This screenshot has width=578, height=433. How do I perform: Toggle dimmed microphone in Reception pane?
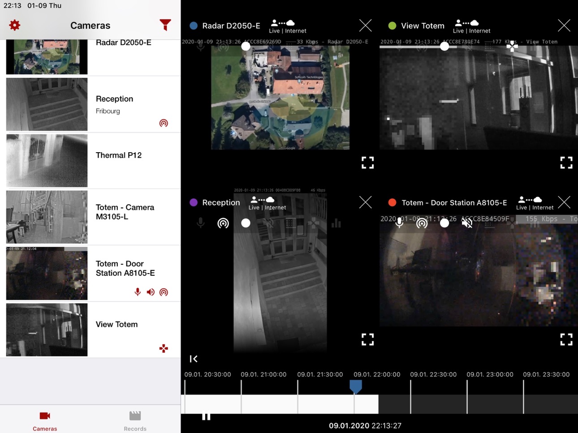pyautogui.click(x=200, y=223)
